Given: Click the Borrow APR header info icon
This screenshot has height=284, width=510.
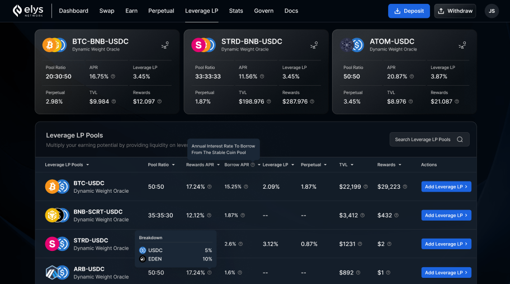Looking at the screenshot, I should pos(253,165).
